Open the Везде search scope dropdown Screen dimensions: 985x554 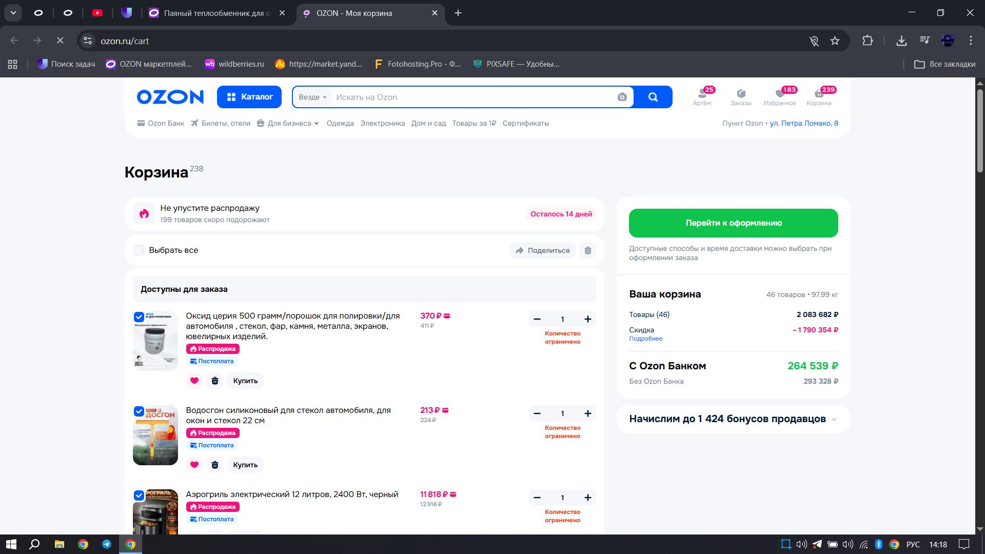tap(312, 97)
